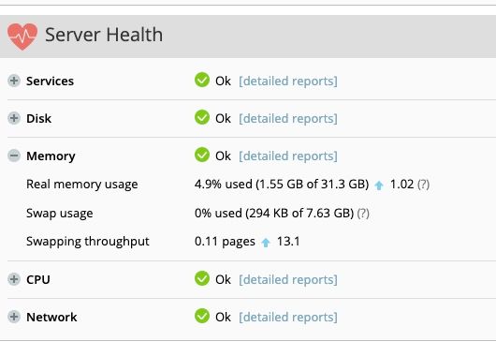Open detailed reports for Services
The height and width of the screenshot is (356, 496).
pos(288,82)
